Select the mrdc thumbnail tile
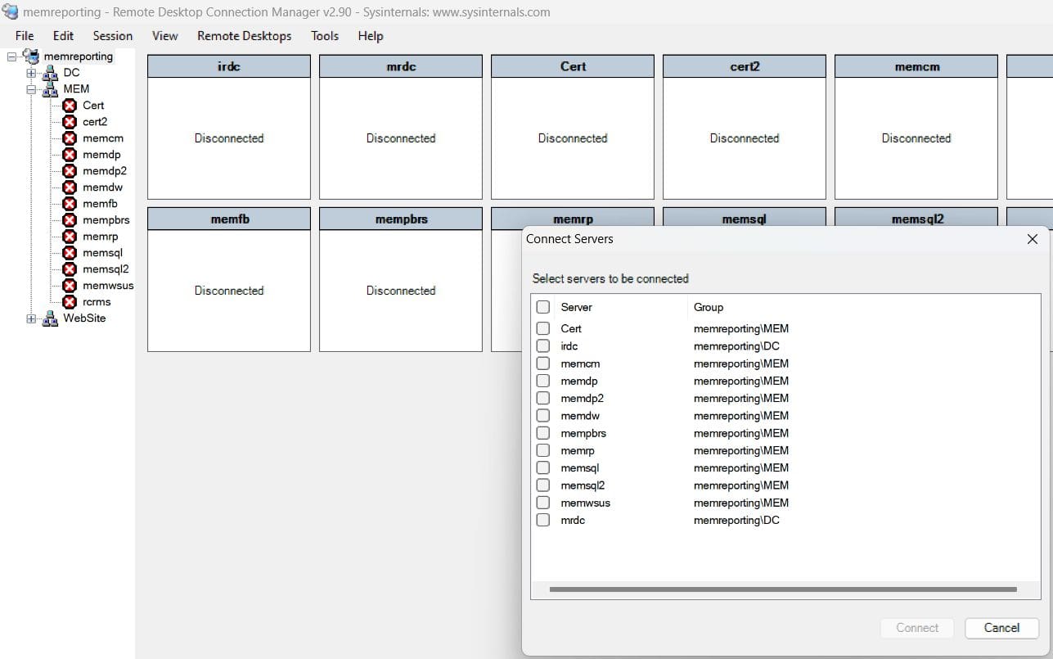 [x=401, y=127]
